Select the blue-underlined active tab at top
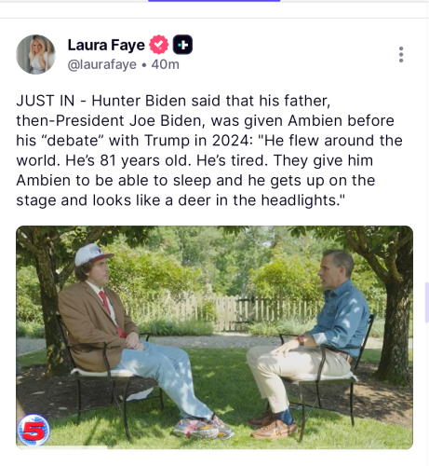 (x=214, y=1)
